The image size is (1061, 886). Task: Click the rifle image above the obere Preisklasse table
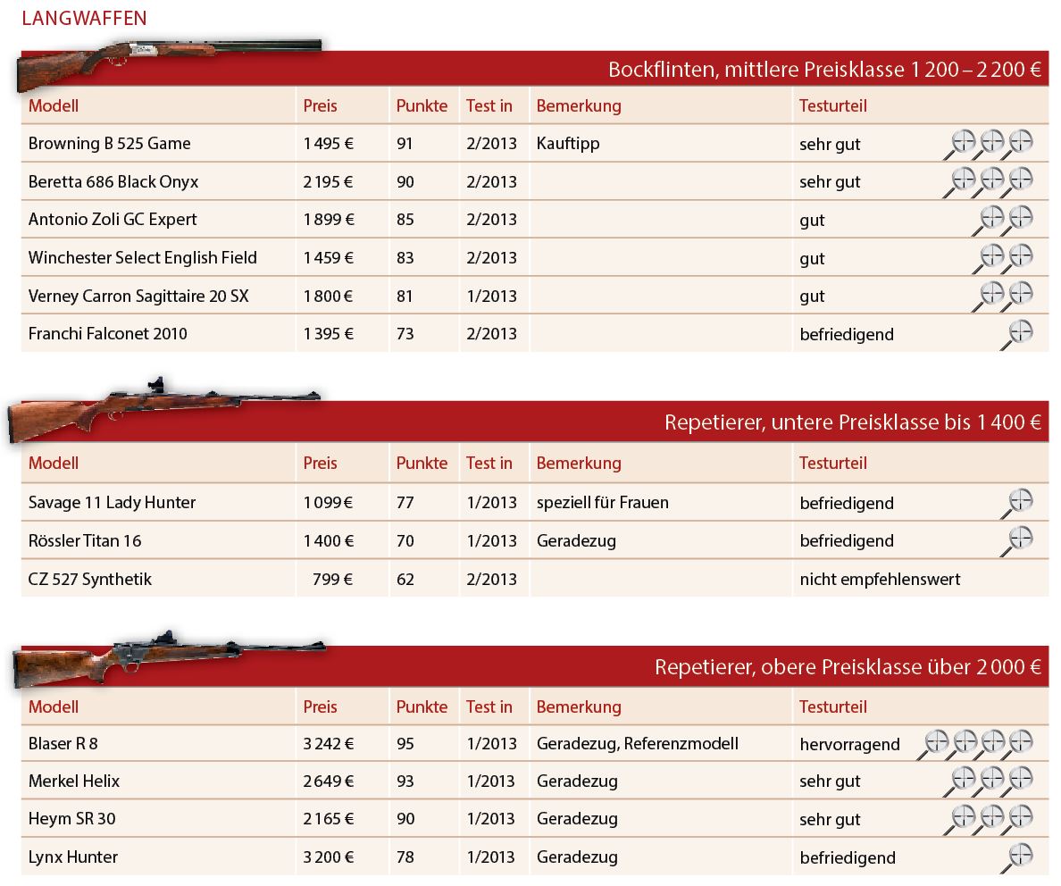[x=169, y=658]
